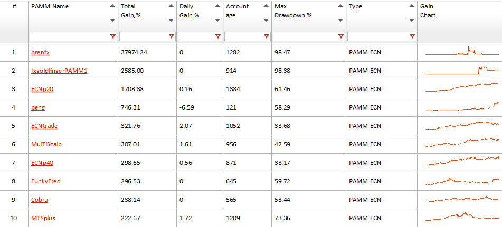Click the gain chart thumbnail for MTSplus
Screen dimensions: 502x227
tap(462, 217)
